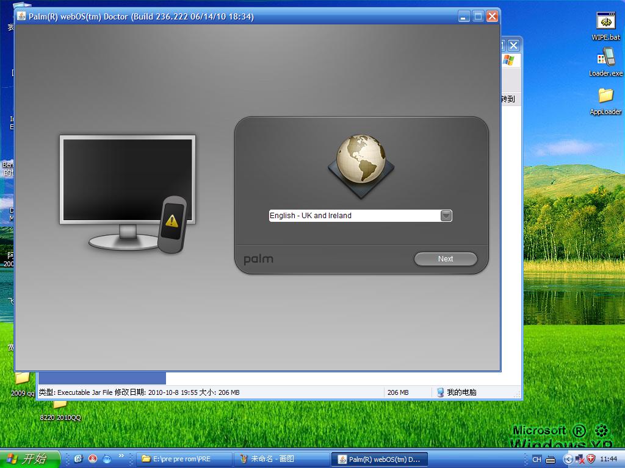The height and width of the screenshot is (468, 625).
Task: Select the Loader.exe desktop icon
Action: pyautogui.click(x=605, y=62)
